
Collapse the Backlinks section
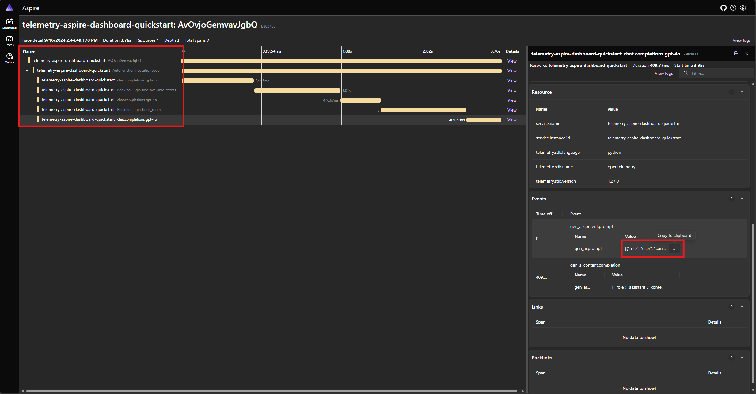point(742,358)
